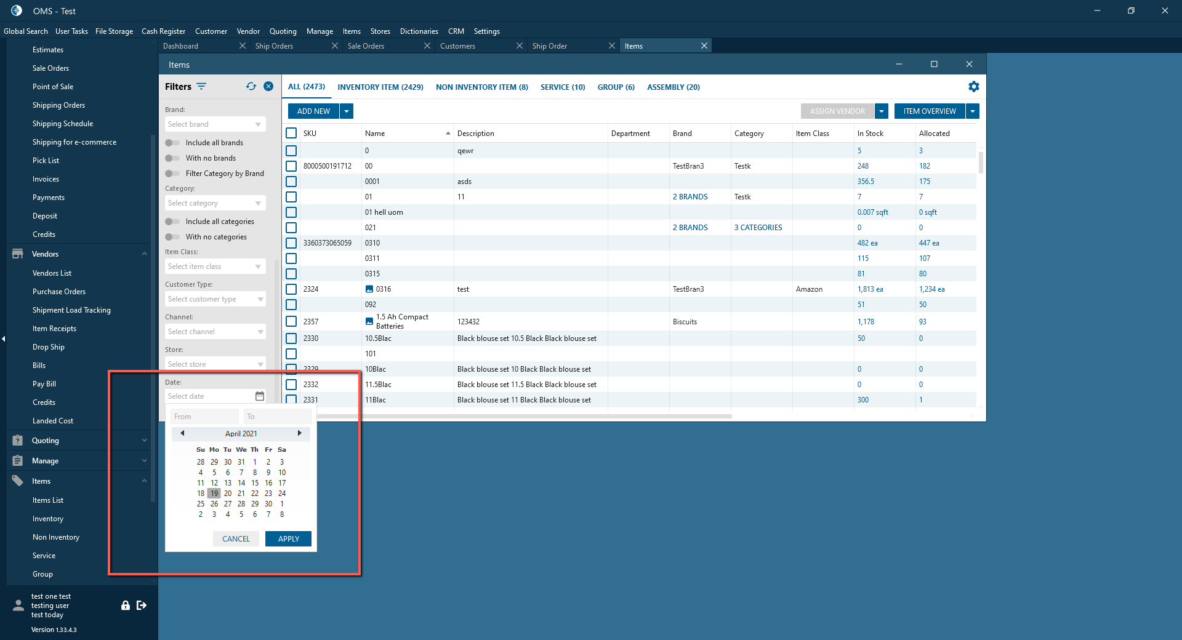
Task: Click APPLY in the date picker
Action: tap(288, 539)
